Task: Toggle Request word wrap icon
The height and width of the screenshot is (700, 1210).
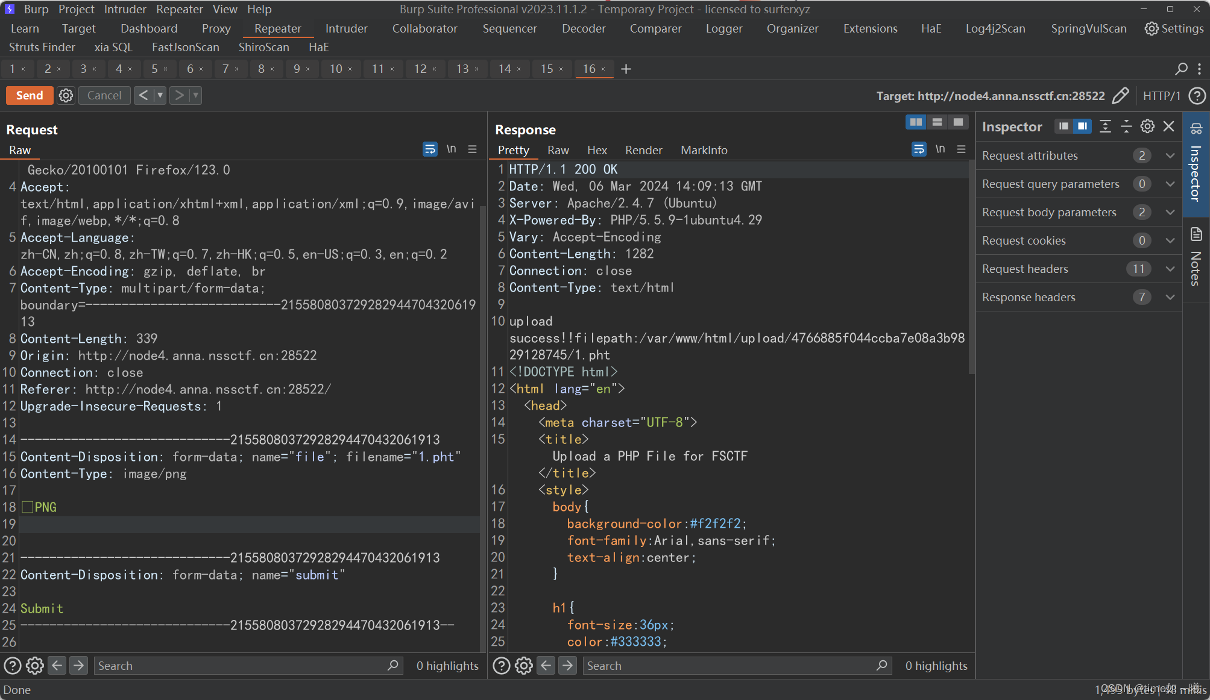Action: 430,149
